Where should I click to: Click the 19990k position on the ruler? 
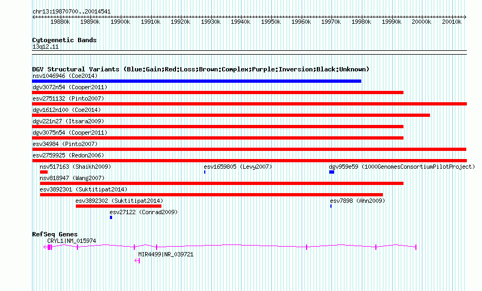click(x=392, y=22)
